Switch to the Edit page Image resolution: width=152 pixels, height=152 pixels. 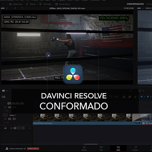118,149
